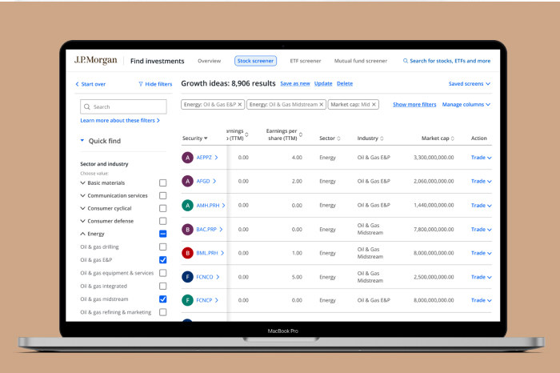Expand the Consumer cyclical sector

(83, 208)
